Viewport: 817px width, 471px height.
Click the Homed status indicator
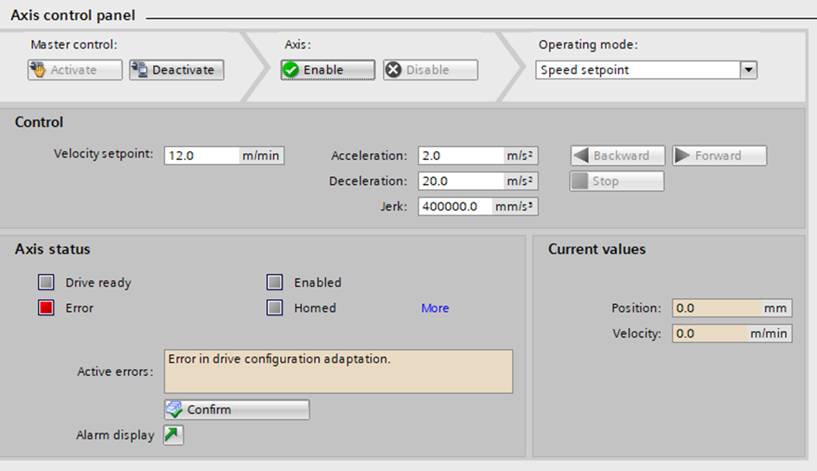pos(275,308)
